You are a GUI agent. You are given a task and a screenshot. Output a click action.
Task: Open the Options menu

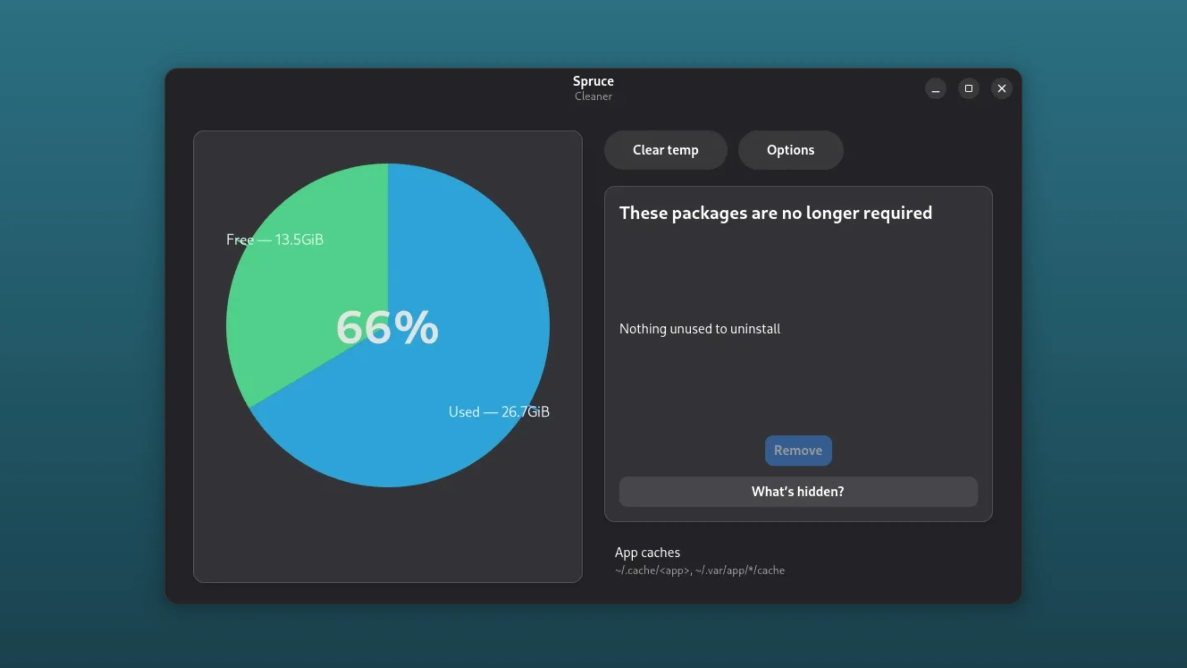click(x=790, y=150)
